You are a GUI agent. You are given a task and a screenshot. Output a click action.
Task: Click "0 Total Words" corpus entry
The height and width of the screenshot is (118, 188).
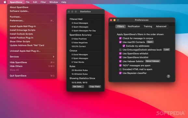tap(78, 62)
